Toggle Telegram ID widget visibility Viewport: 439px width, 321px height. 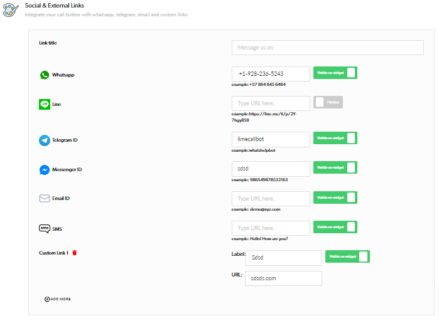335,139
